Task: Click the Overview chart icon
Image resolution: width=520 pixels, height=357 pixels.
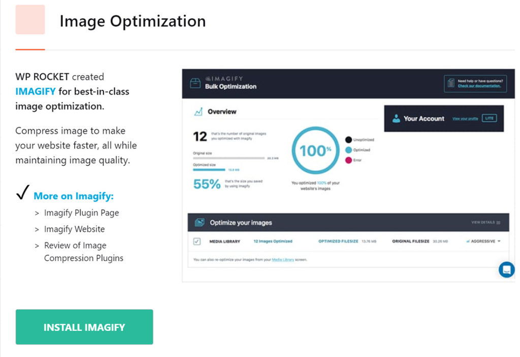Action: [199, 112]
